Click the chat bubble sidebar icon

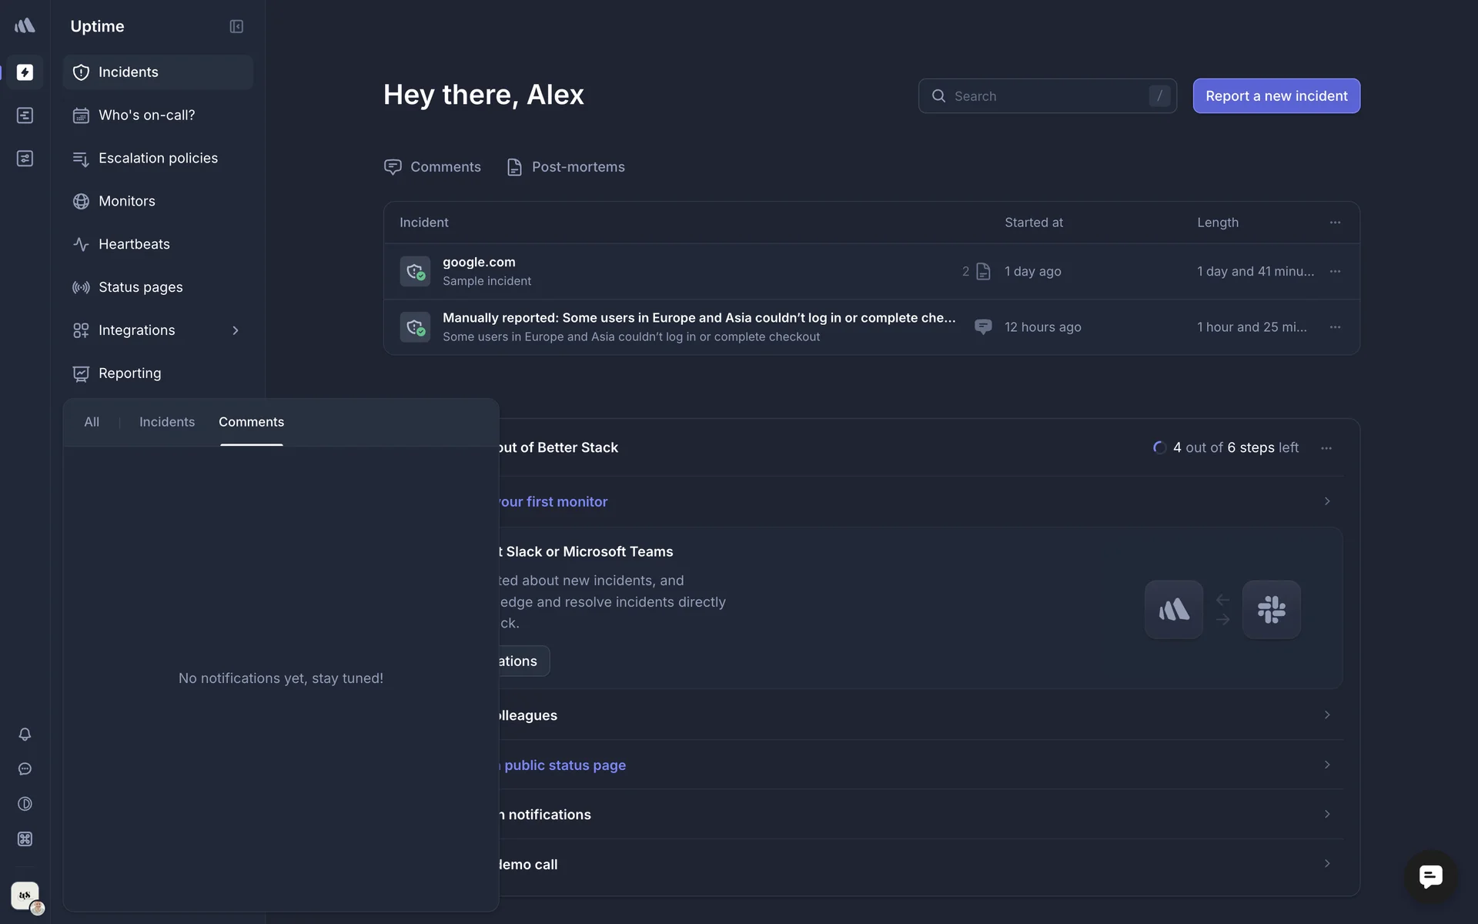point(25,769)
